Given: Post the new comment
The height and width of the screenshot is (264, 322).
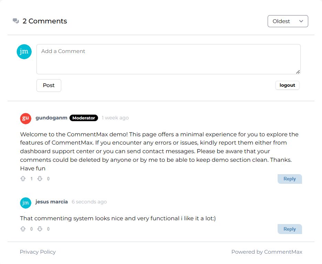Looking at the screenshot, I should pyautogui.click(x=49, y=85).
